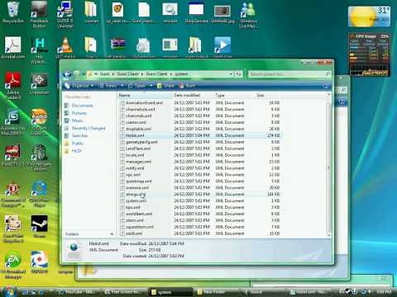Open the Untitled.jpg desktop image file

click(x=222, y=13)
